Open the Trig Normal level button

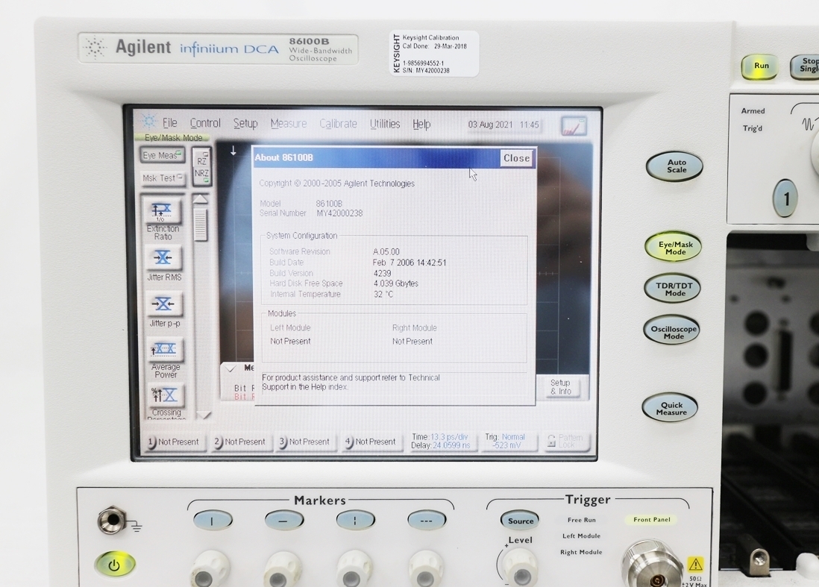pos(506,442)
